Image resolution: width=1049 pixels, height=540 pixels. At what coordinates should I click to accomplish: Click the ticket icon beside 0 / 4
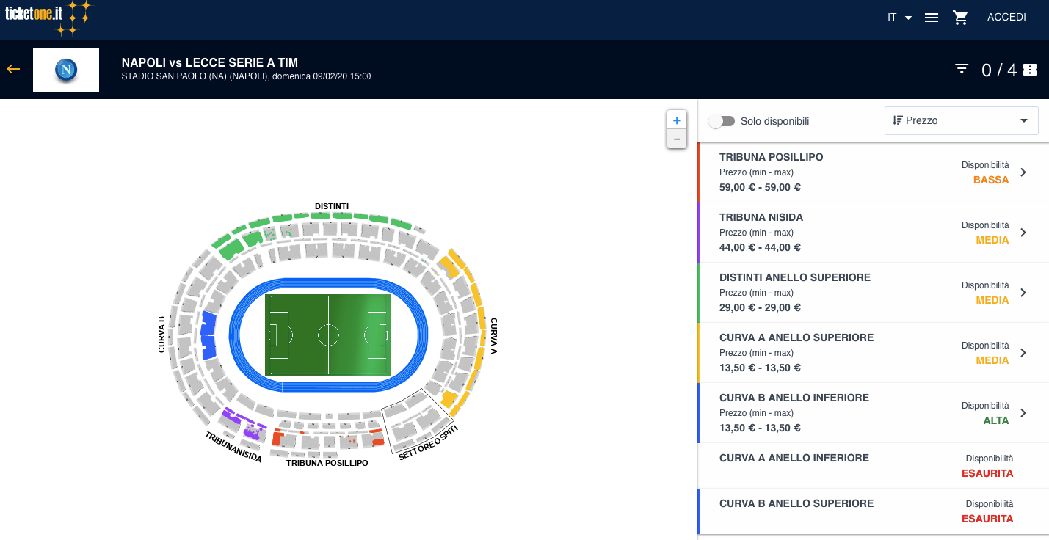1030,70
